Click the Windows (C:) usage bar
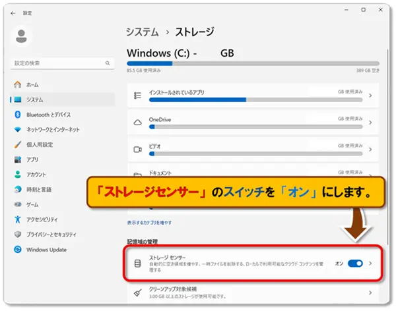Screen dimensions: 396x311 pyautogui.click(x=253, y=63)
